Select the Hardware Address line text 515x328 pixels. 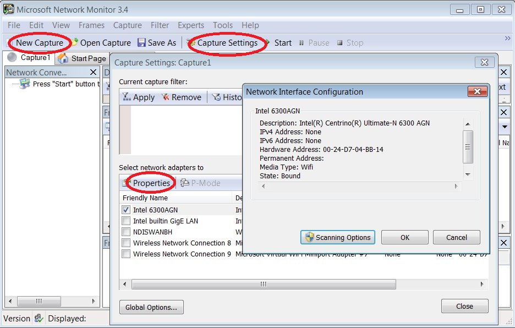321,150
